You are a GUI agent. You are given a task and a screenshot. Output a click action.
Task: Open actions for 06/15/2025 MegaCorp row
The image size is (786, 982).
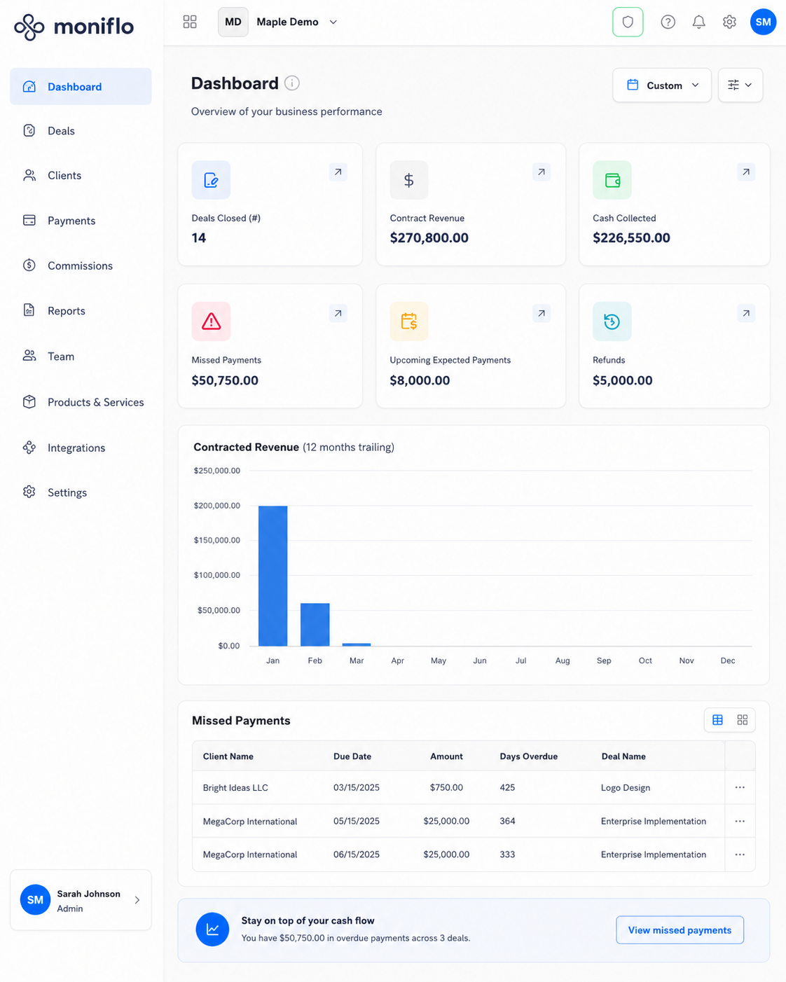(x=740, y=855)
